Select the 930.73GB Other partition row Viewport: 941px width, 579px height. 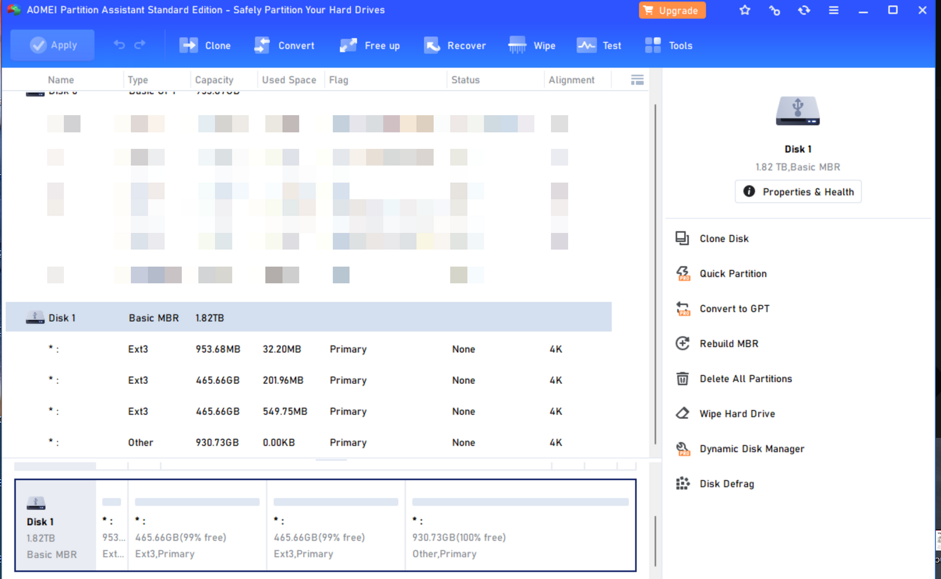(x=308, y=442)
